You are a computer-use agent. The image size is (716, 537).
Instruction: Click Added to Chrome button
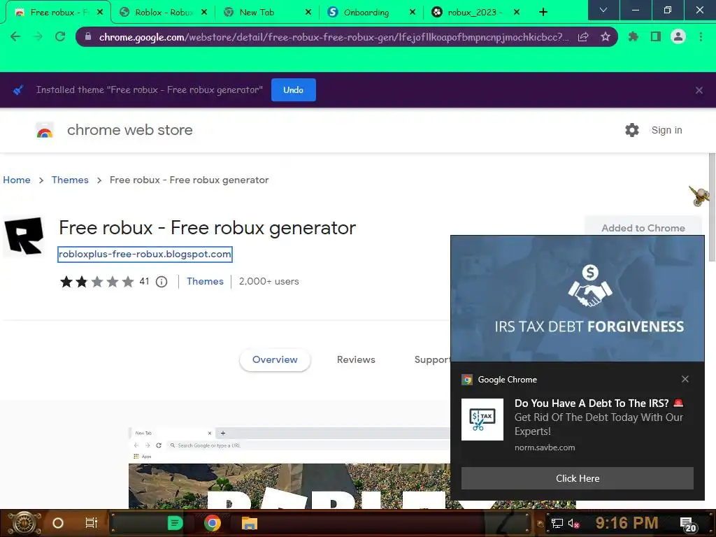[x=643, y=227]
